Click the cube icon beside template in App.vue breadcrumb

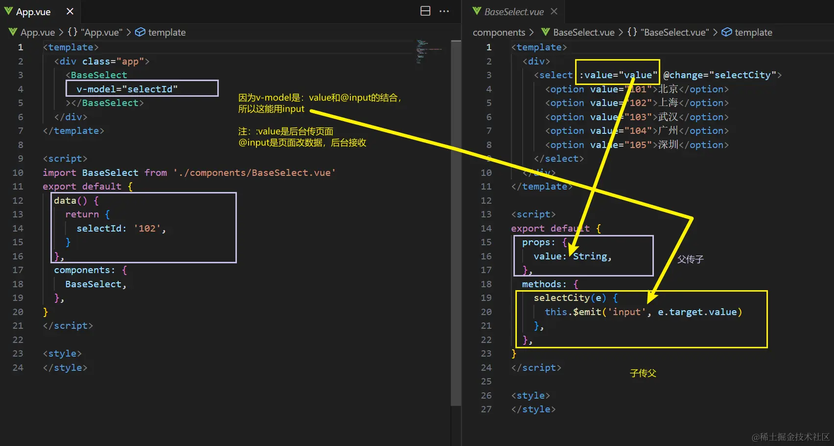[x=140, y=32]
